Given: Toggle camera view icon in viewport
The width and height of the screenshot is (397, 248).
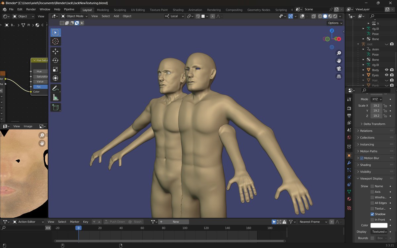Looking at the screenshot, I should click(x=339, y=69).
